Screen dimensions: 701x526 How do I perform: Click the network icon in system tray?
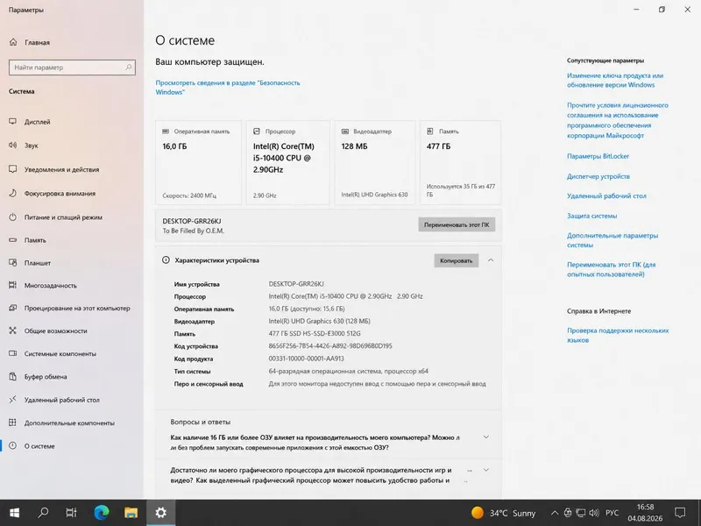pyautogui.click(x=581, y=513)
